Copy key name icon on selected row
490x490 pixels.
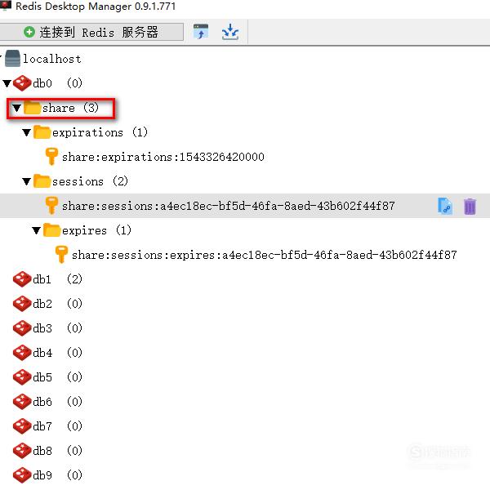point(445,206)
